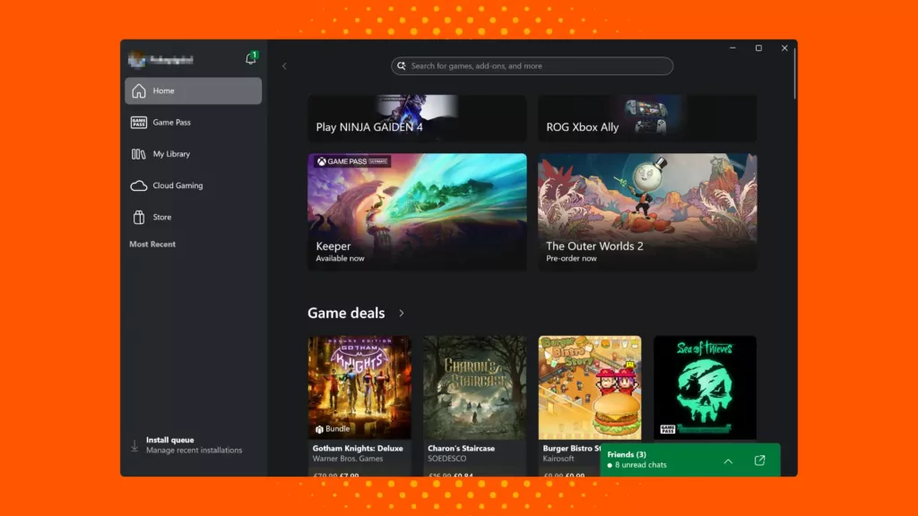Click Manage recent installations
Viewport: 918px width, 516px height.
(x=194, y=450)
